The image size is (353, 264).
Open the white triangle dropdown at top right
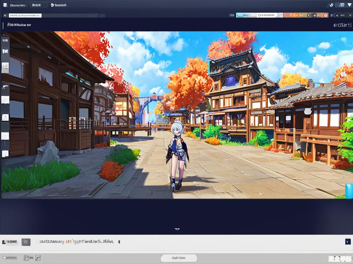click(350, 5)
